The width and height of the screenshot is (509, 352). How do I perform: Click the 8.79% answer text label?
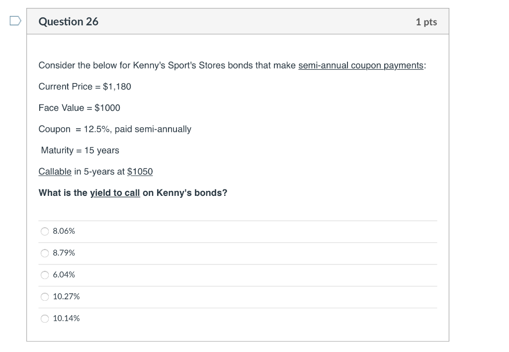(64, 253)
